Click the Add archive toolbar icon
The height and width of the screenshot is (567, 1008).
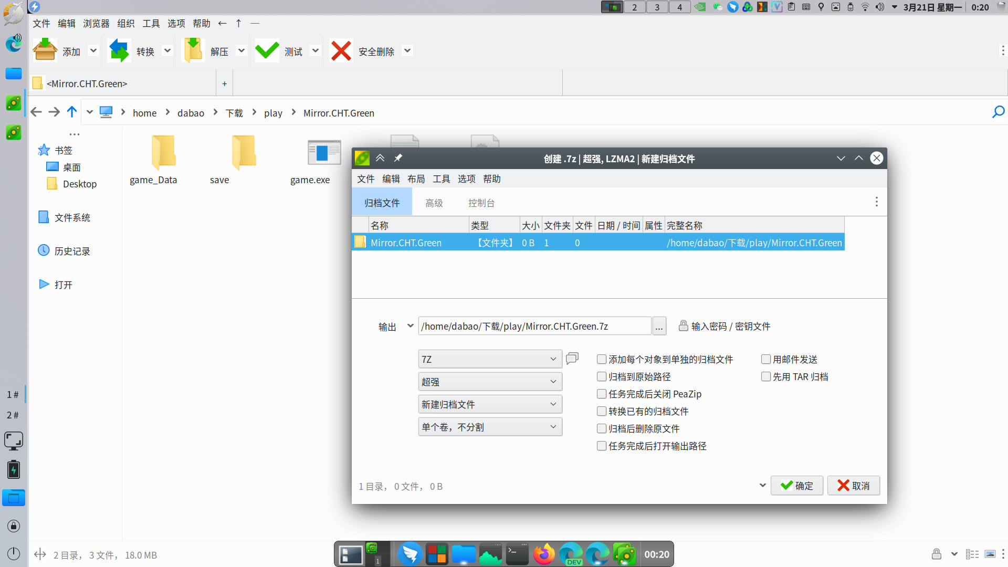click(45, 51)
